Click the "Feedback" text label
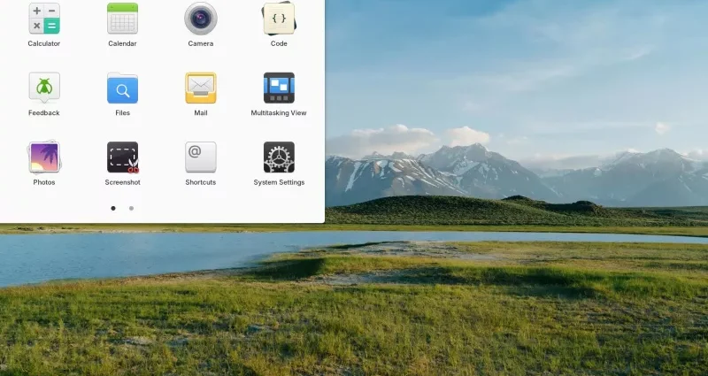The image size is (708, 376). (43, 113)
